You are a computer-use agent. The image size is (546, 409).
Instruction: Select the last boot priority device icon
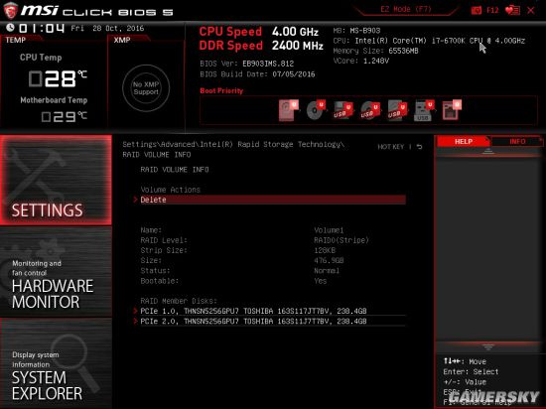click(452, 110)
